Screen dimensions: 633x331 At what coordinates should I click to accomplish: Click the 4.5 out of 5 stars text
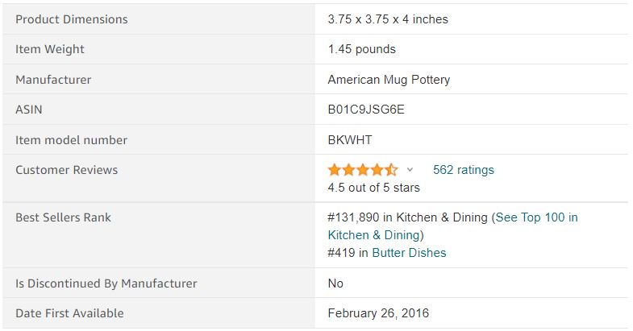(x=373, y=188)
